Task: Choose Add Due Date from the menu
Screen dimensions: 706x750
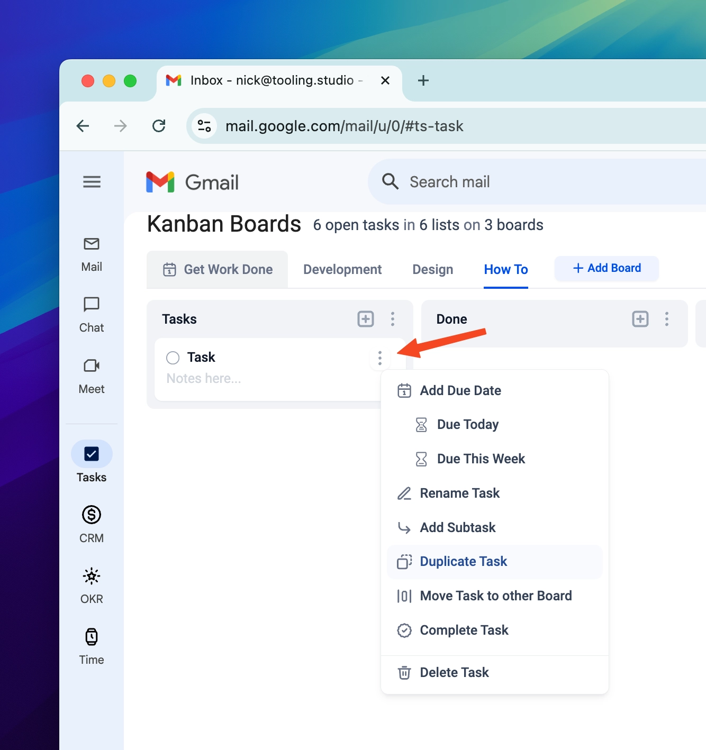Action: (495, 390)
